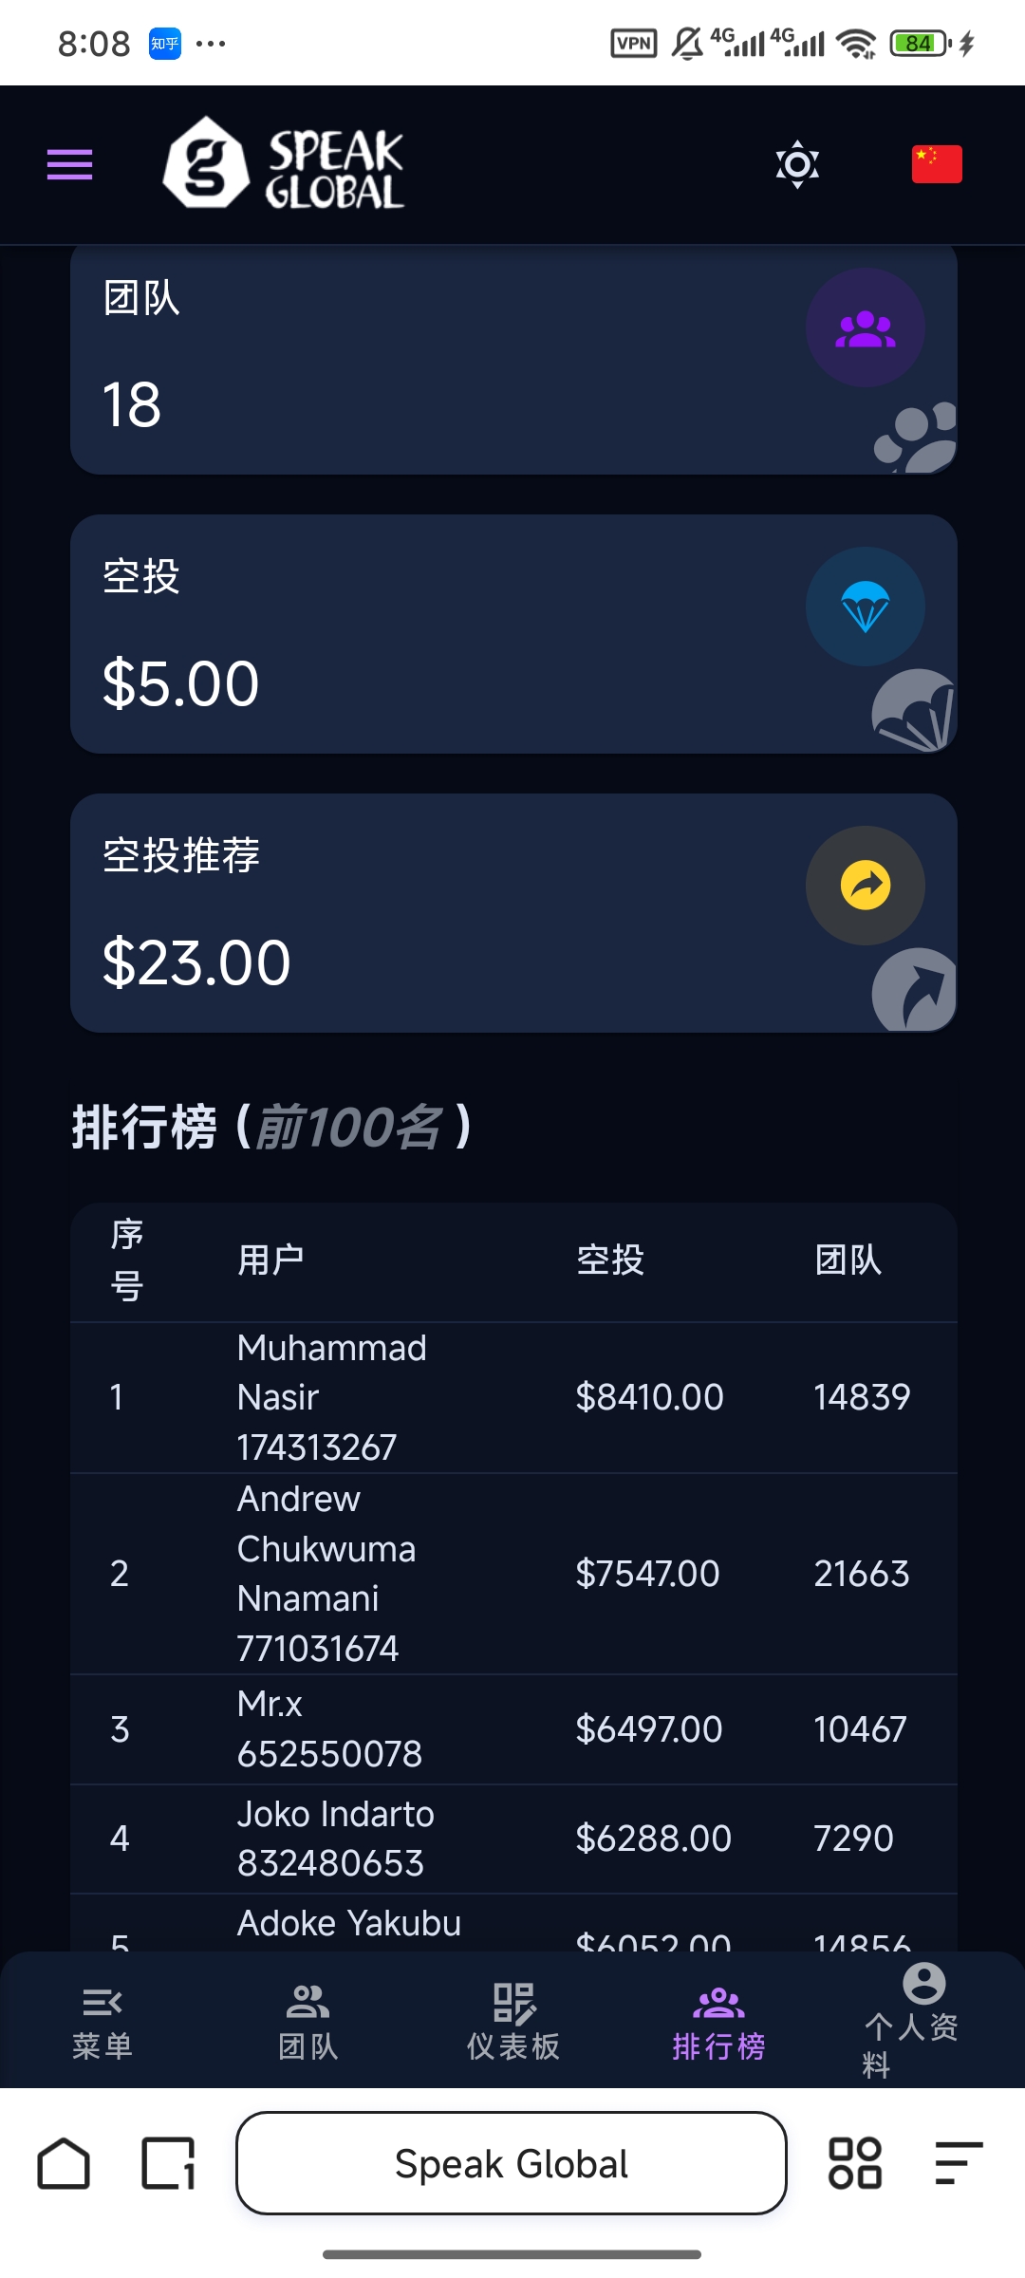Open language selector China flag
This screenshot has height=2278, width=1025.
pyautogui.click(x=936, y=164)
